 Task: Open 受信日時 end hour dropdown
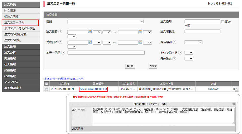tap(147, 43)
